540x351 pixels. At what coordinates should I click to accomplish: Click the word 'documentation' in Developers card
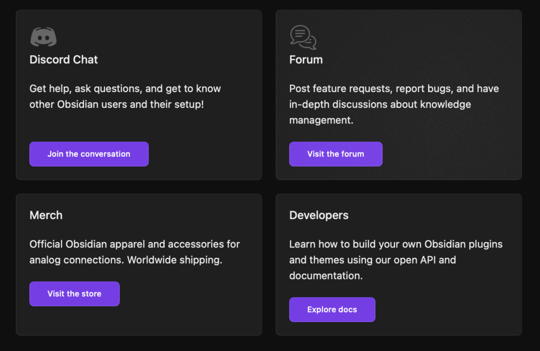[324, 276]
